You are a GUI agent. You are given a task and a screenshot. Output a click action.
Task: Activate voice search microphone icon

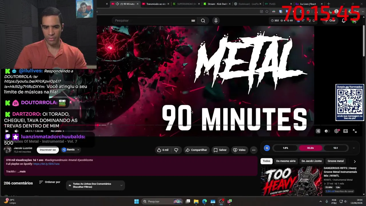click(x=216, y=21)
